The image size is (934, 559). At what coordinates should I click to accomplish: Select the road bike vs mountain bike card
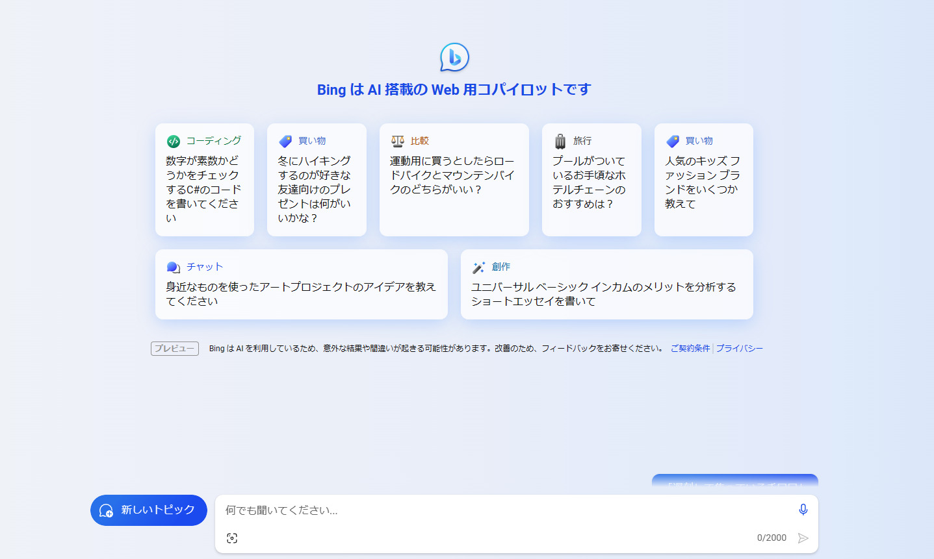454,180
